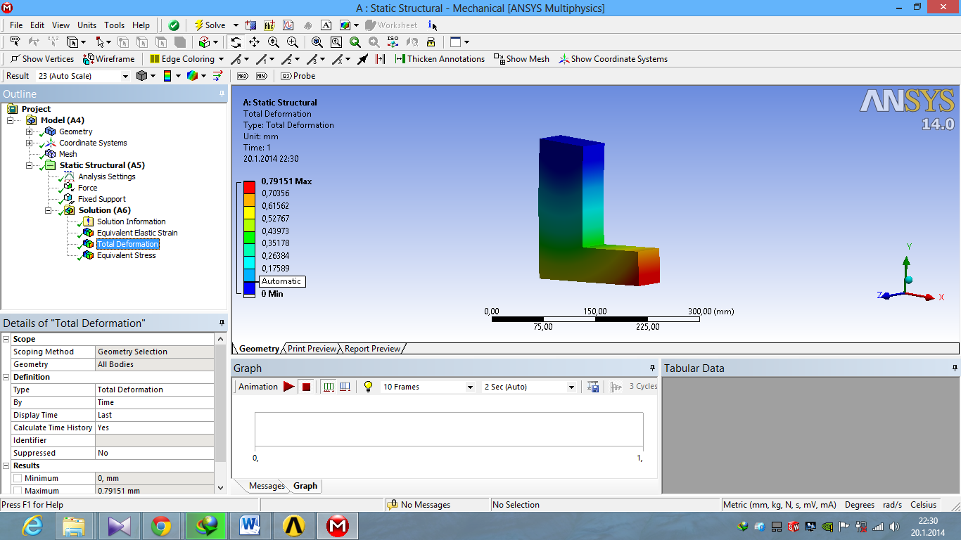Select Equivalent Stress in the tree
The image size is (961, 540).
(127, 255)
